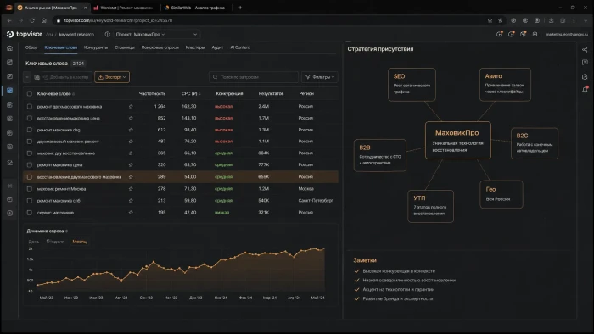594x334 pixels.
Task: Star the keyword ремонт маховика dsg
Action: [131, 130]
